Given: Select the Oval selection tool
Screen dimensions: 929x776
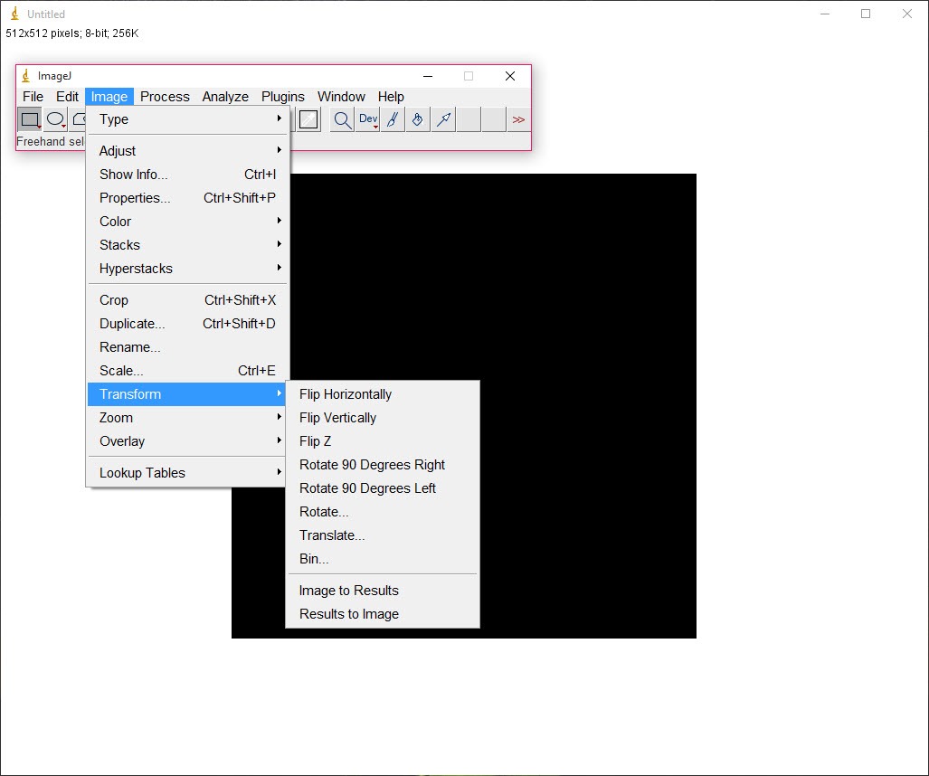Looking at the screenshot, I should 56,119.
